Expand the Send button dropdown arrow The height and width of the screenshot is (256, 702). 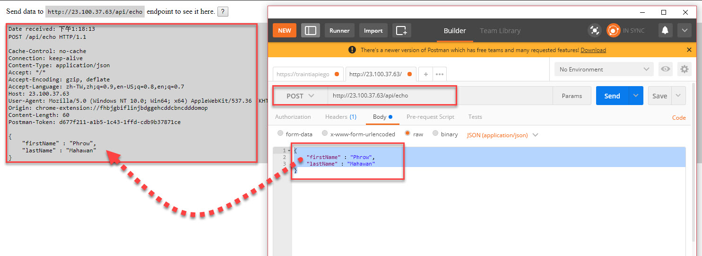pyautogui.click(x=636, y=96)
